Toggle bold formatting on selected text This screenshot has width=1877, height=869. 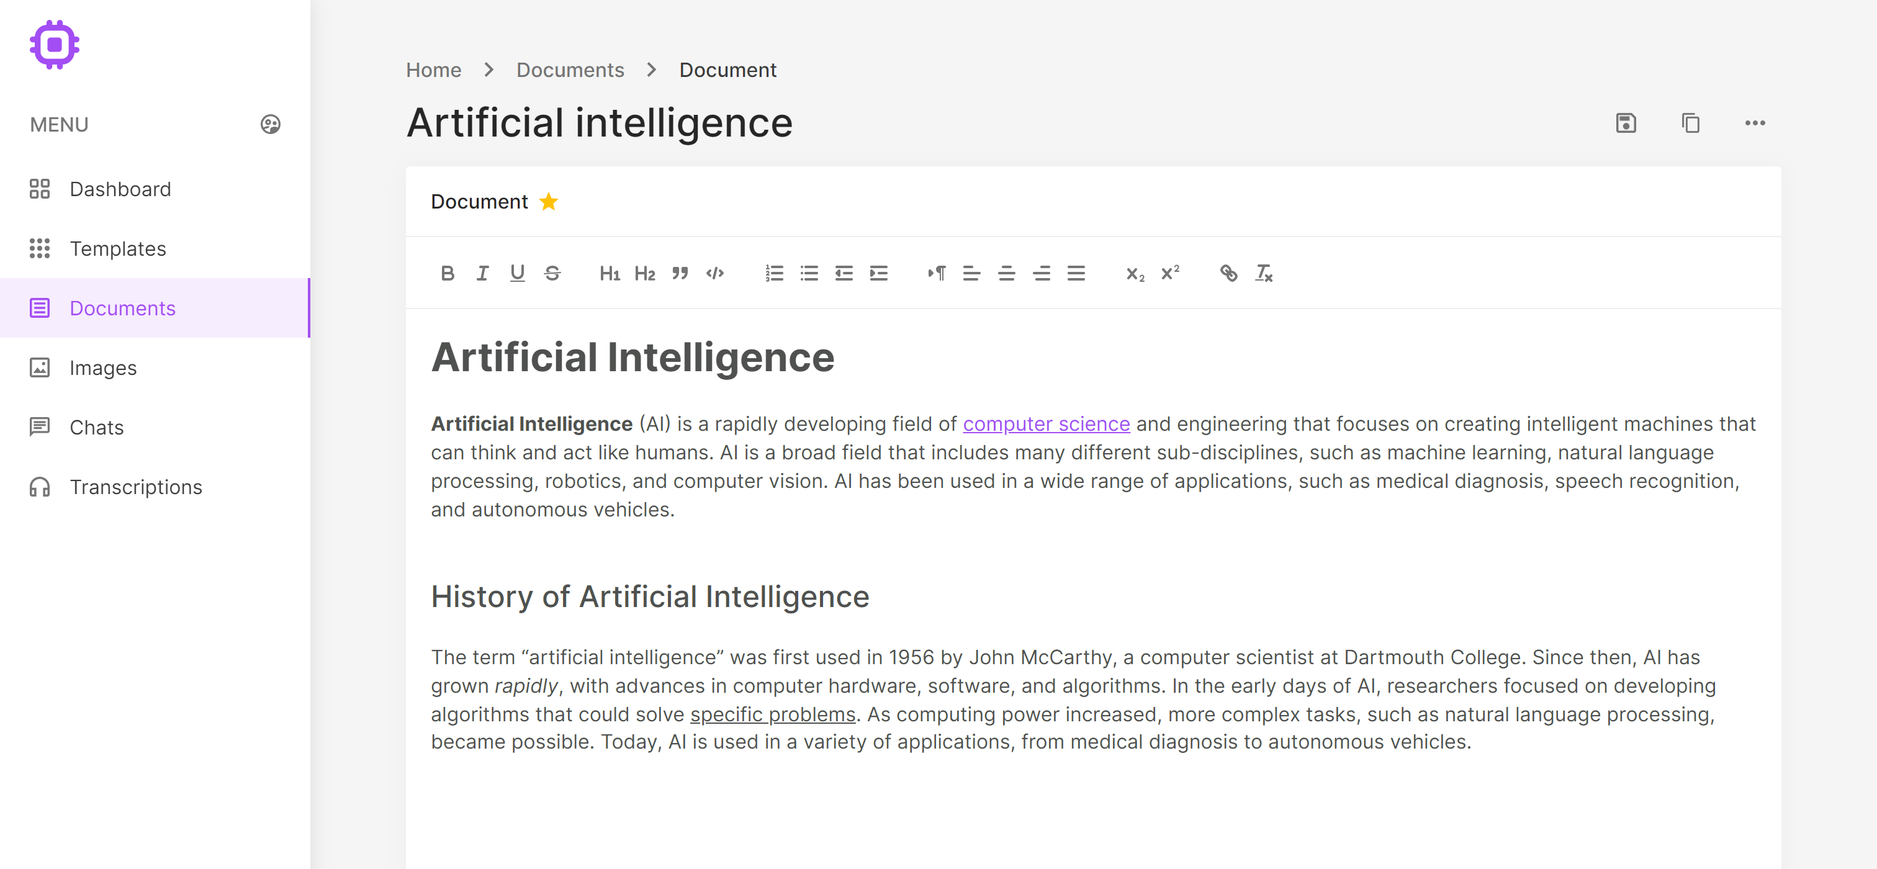tap(448, 273)
